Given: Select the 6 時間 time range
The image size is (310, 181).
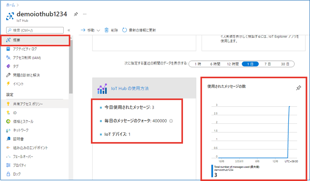Looking at the screenshot, I should pyautogui.click(x=215, y=64).
